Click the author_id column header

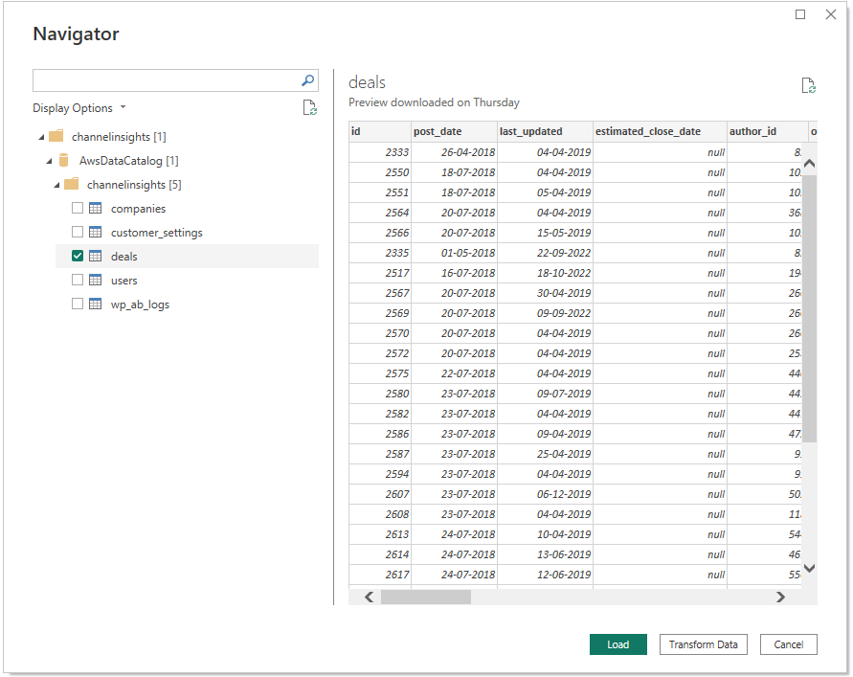click(x=767, y=131)
